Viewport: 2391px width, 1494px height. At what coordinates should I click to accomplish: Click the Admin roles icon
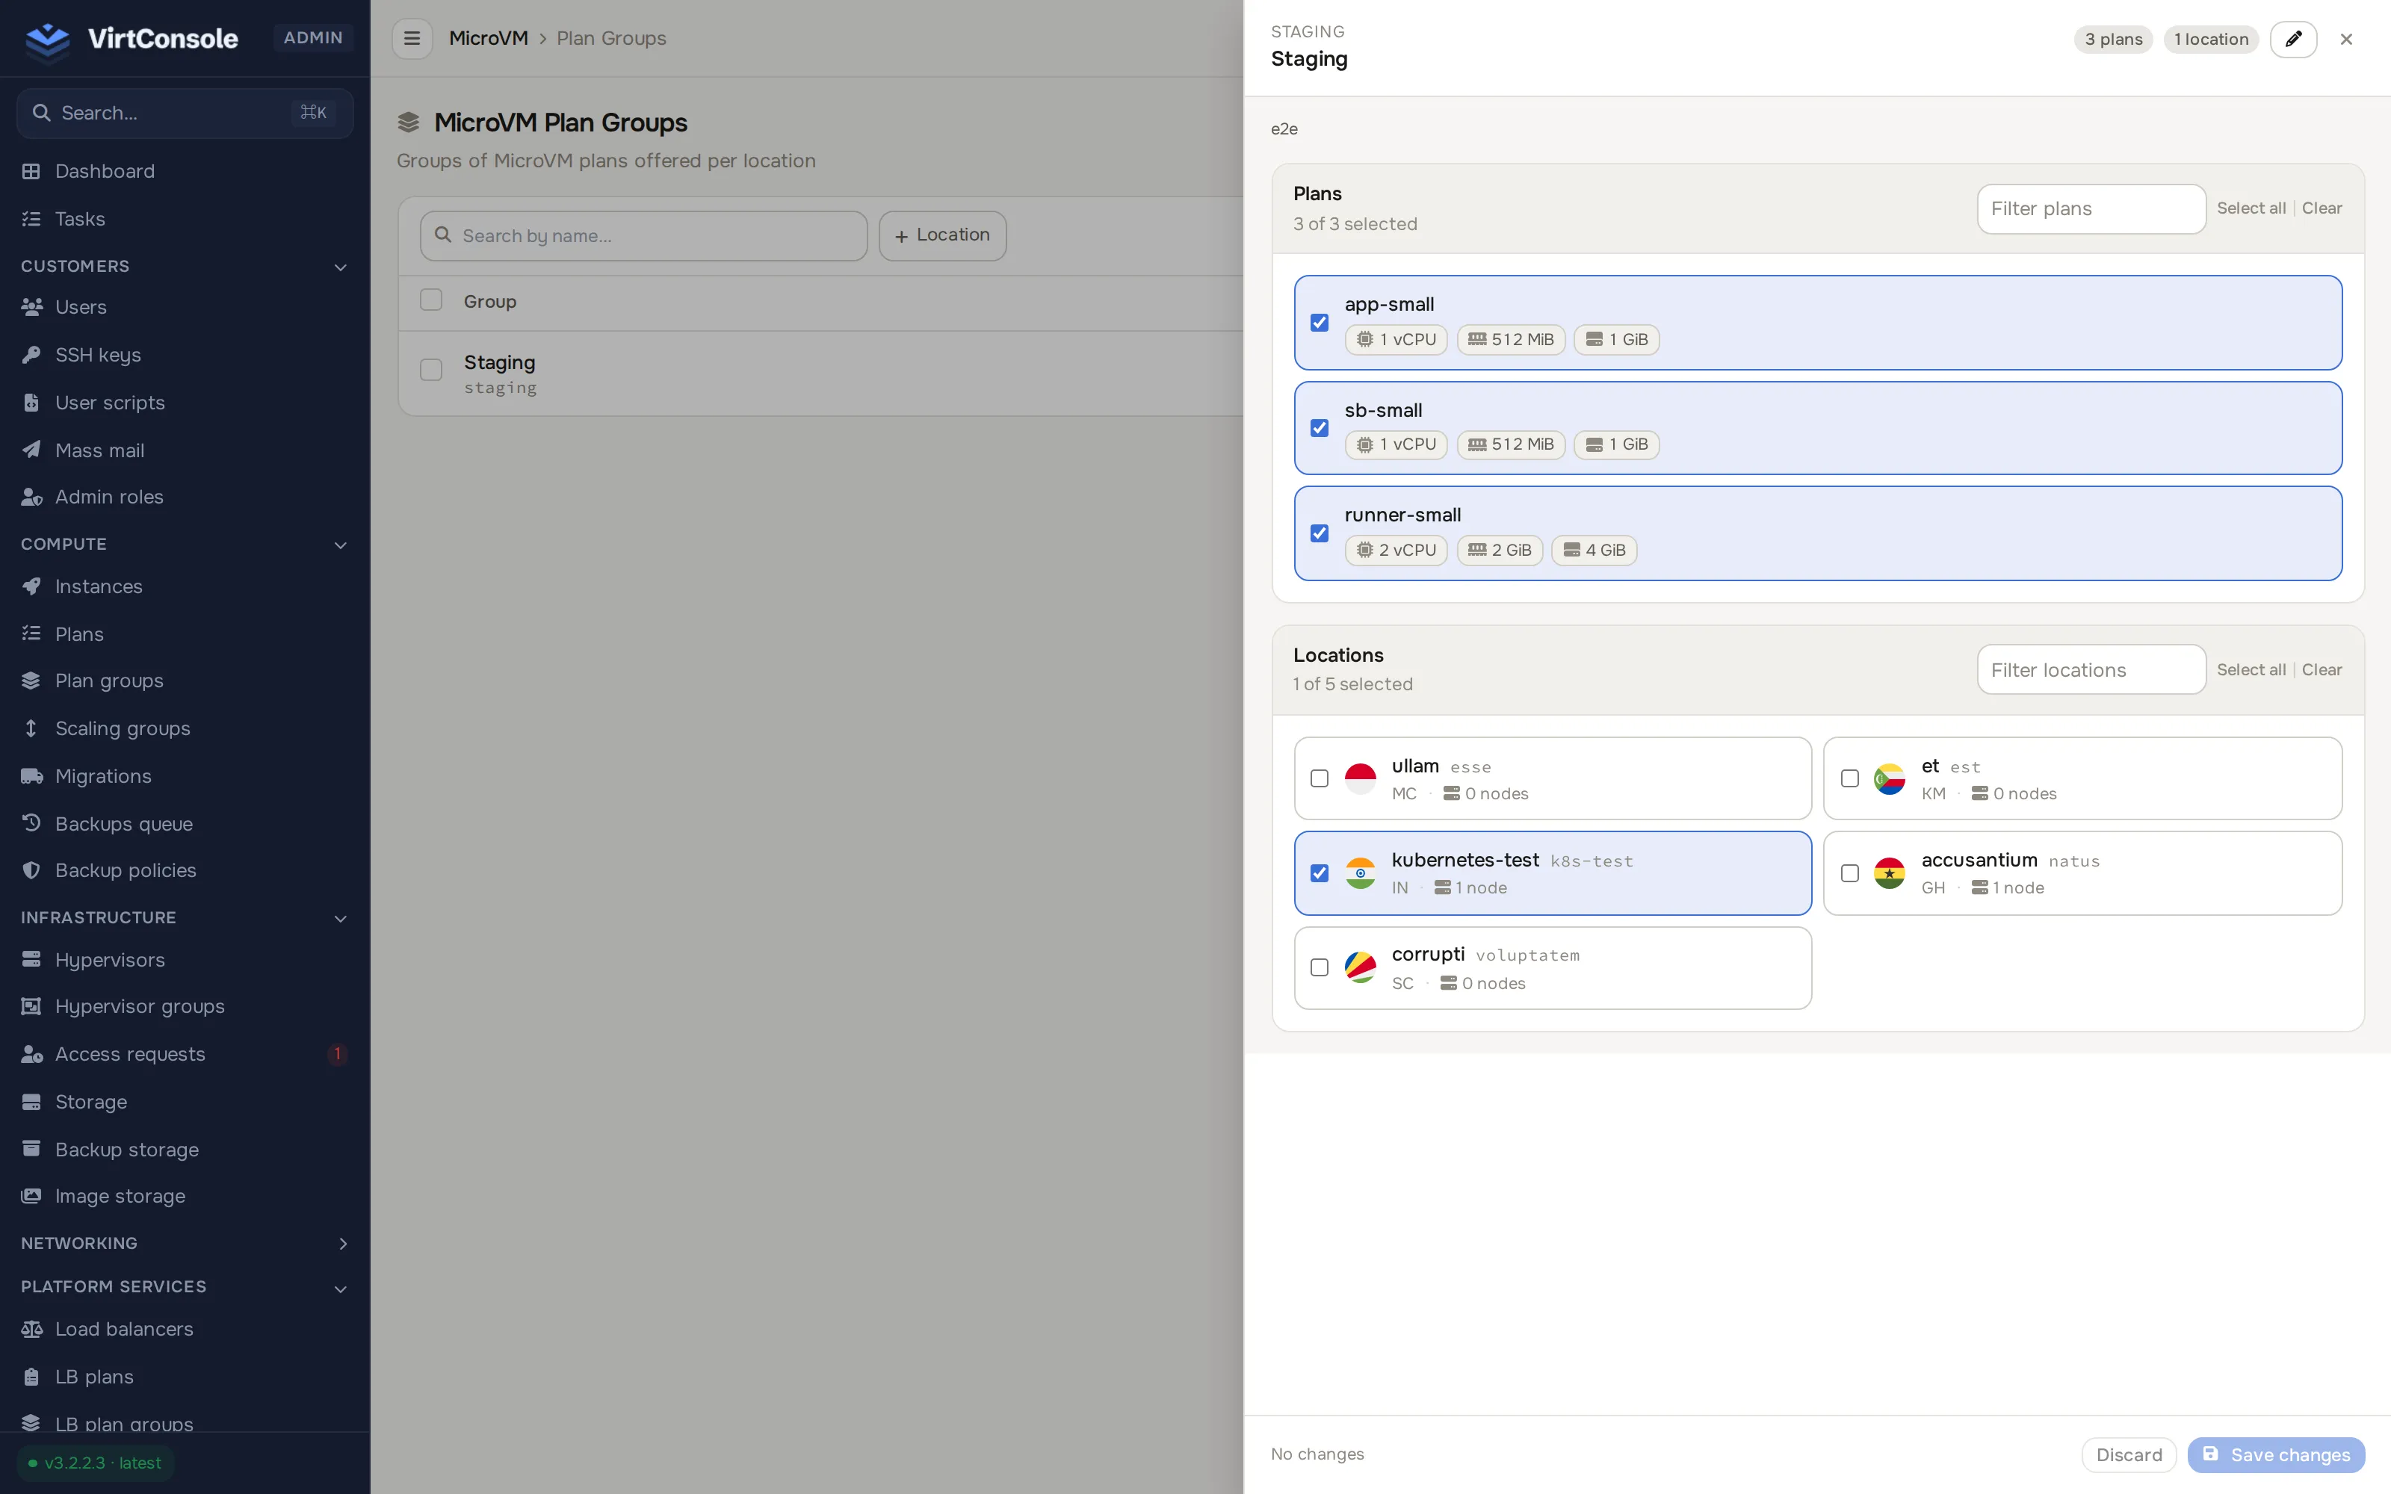pos(31,497)
